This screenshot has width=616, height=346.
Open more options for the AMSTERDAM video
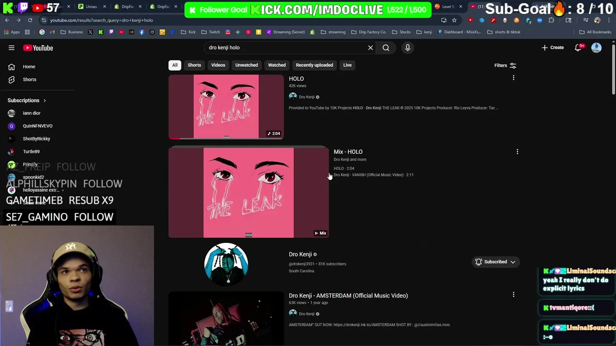(x=513, y=295)
